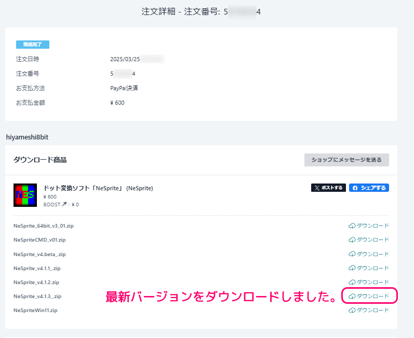414x338 pixels.
Task: Click ショップにメッセージを送る button
Action: [346, 160]
